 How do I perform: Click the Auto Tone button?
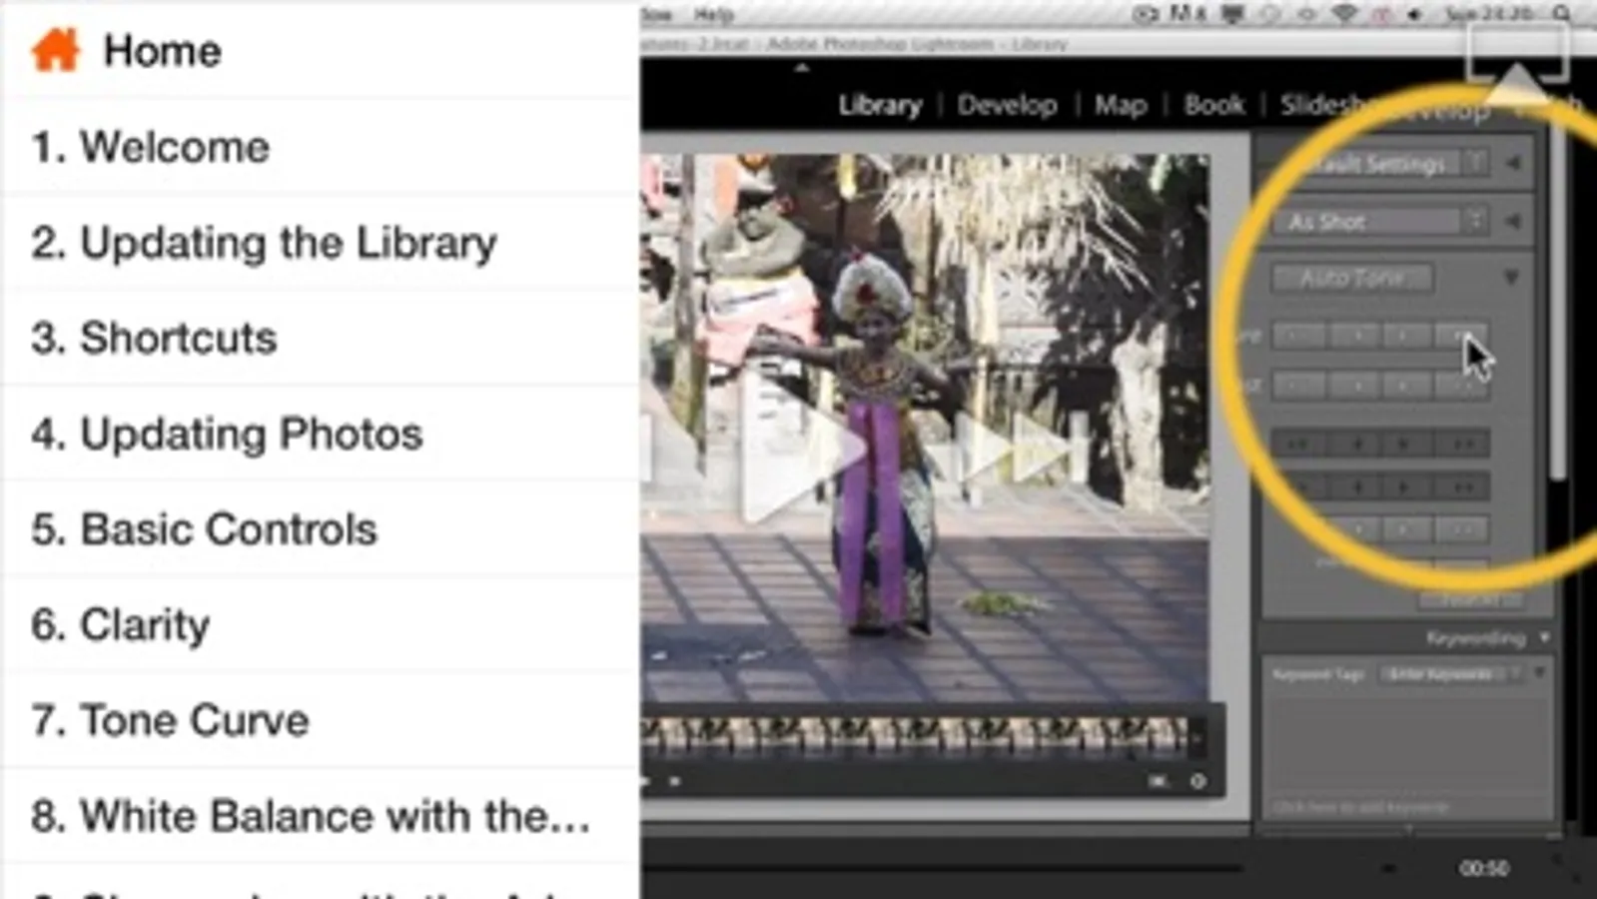tap(1352, 278)
